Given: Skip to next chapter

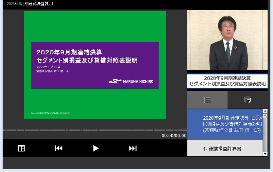Looking at the screenshot, I should pyautogui.click(x=133, y=149).
